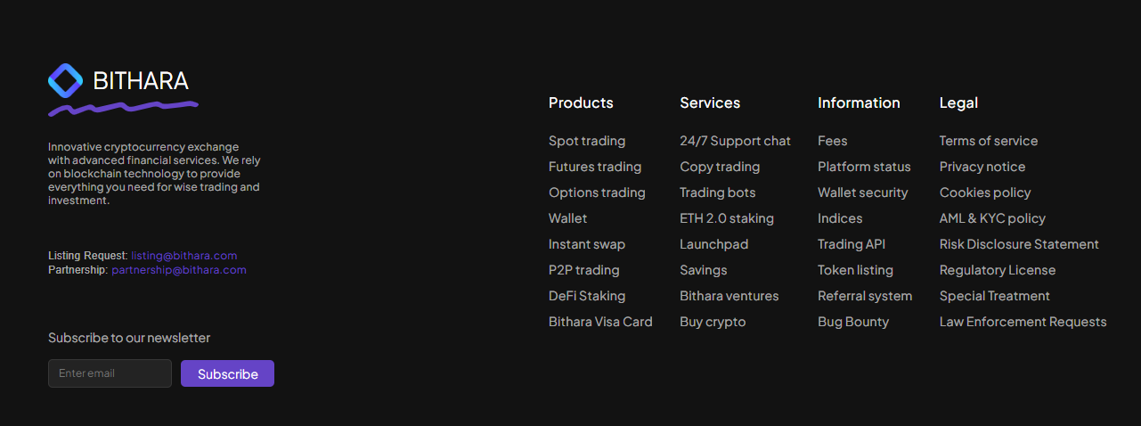The image size is (1141, 426).
Task: Go to Bug Bounty page
Action: pos(853,322)
